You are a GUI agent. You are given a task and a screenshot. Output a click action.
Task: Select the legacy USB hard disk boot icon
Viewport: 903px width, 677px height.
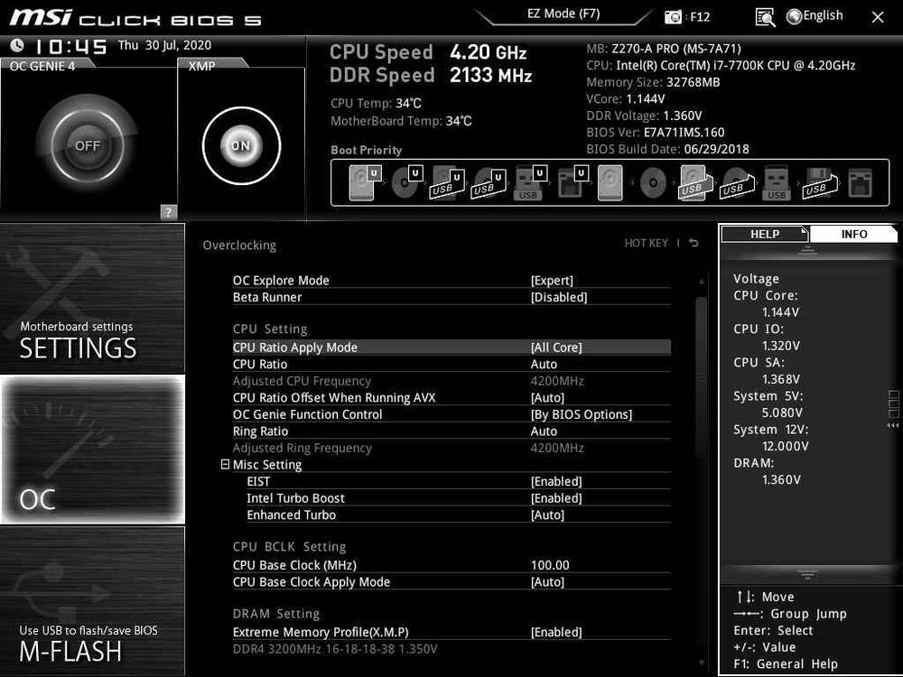pyautogui.click(x=695, y=183)
